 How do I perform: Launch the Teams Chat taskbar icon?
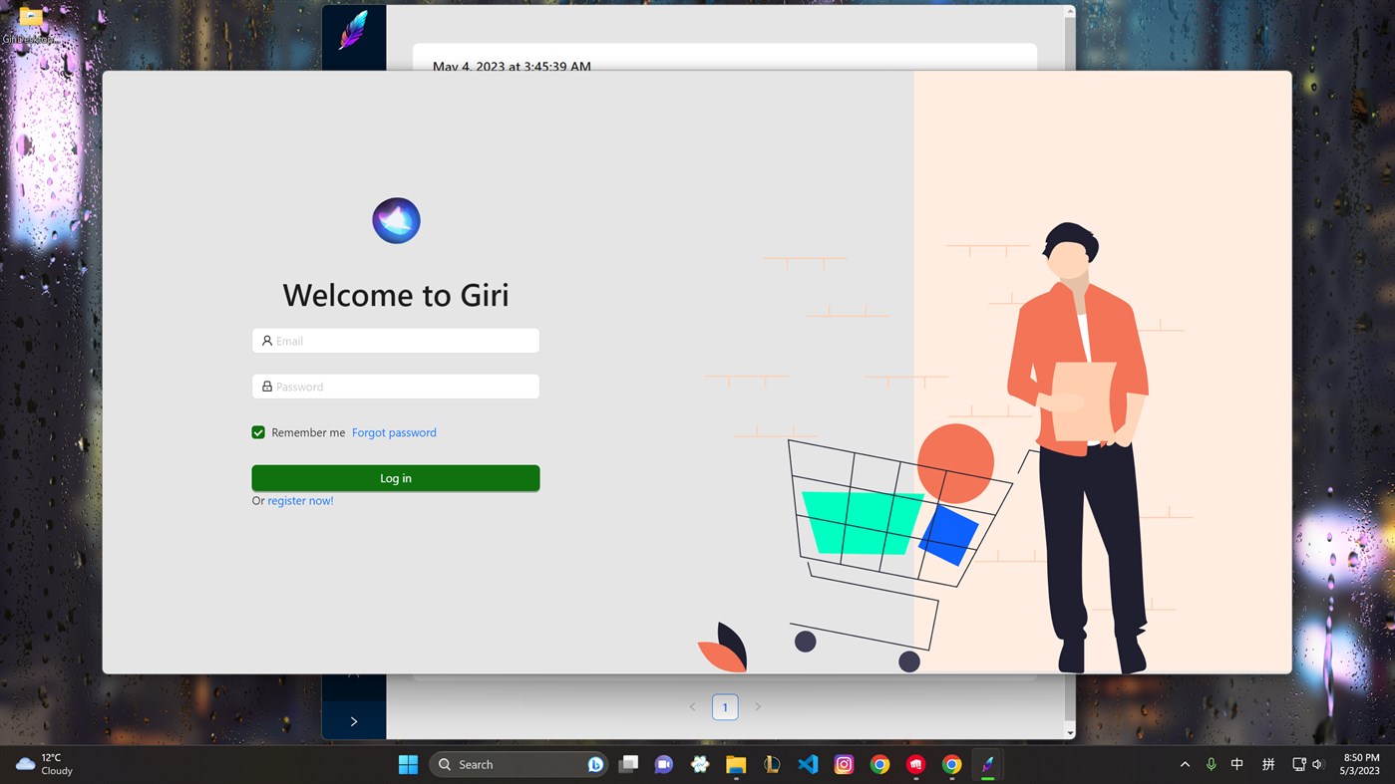coord(664,764)
